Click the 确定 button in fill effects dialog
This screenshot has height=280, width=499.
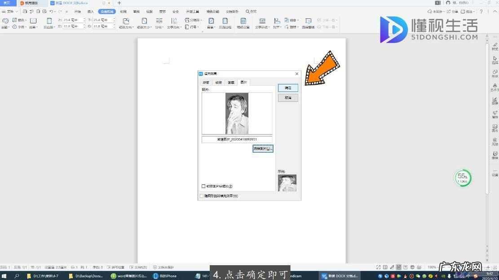(x=288, y=88)
